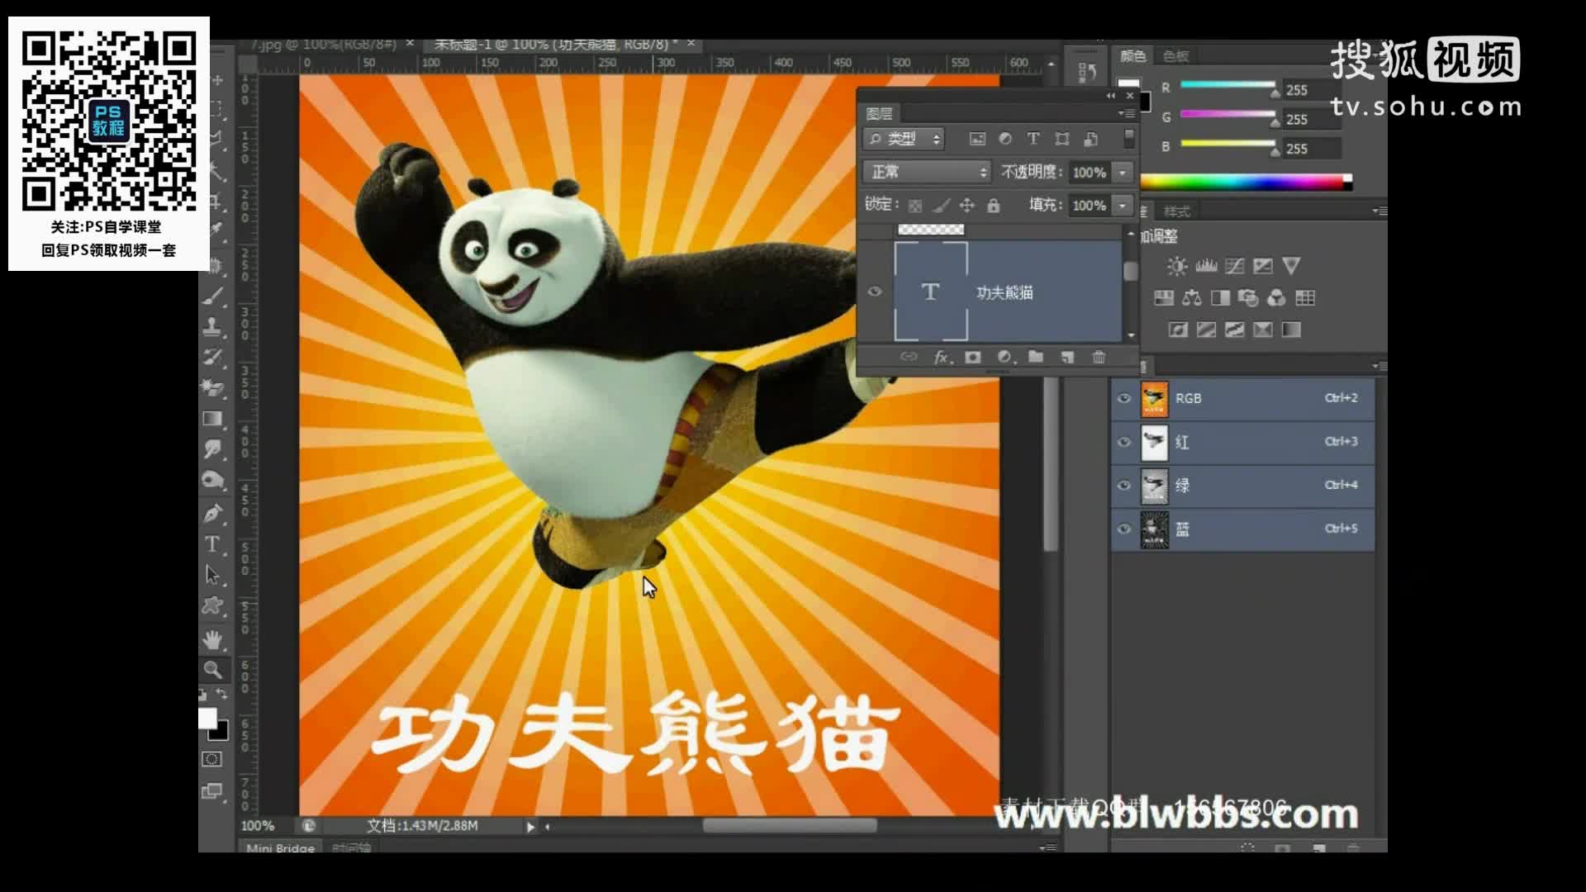Click the layer opacity 100% field
The height and width of the screenshot is (892, 1586).
(x=1090, y=172)
